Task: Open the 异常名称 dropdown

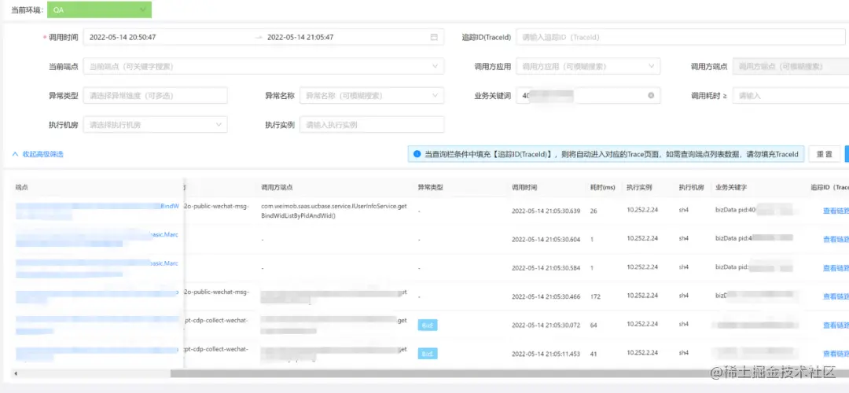Action: click(x=372, y=95)
